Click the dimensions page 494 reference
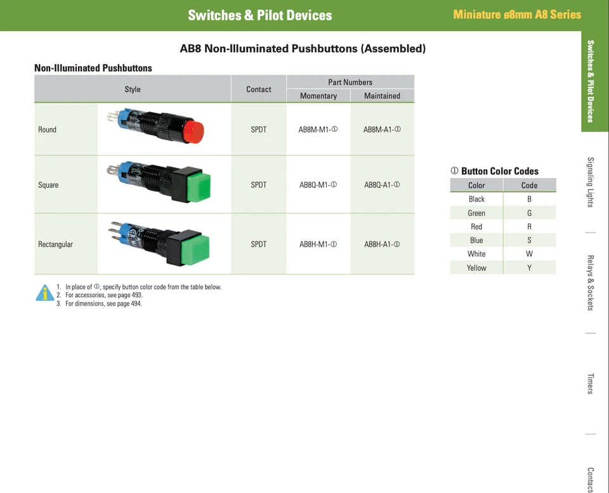Image resolution: width=609 pixels, height=493 pixels. tap(130, 303)
